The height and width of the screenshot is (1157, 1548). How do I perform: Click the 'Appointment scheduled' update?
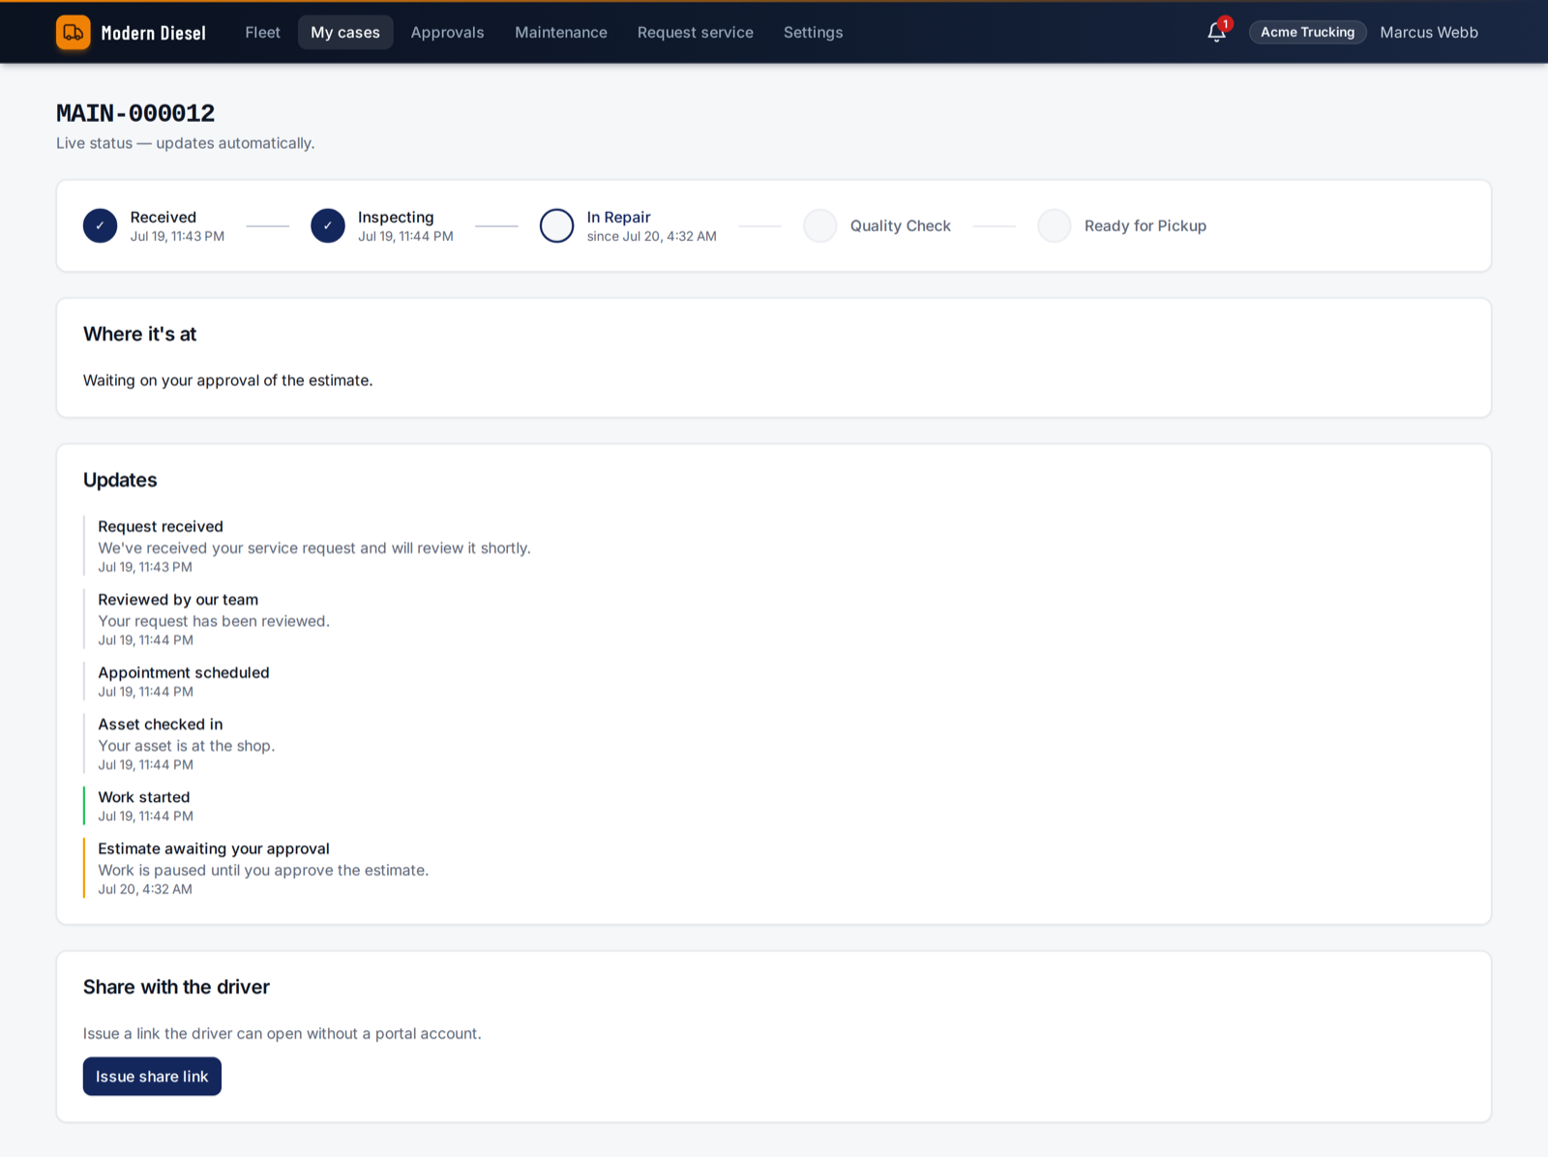point(184,672)
